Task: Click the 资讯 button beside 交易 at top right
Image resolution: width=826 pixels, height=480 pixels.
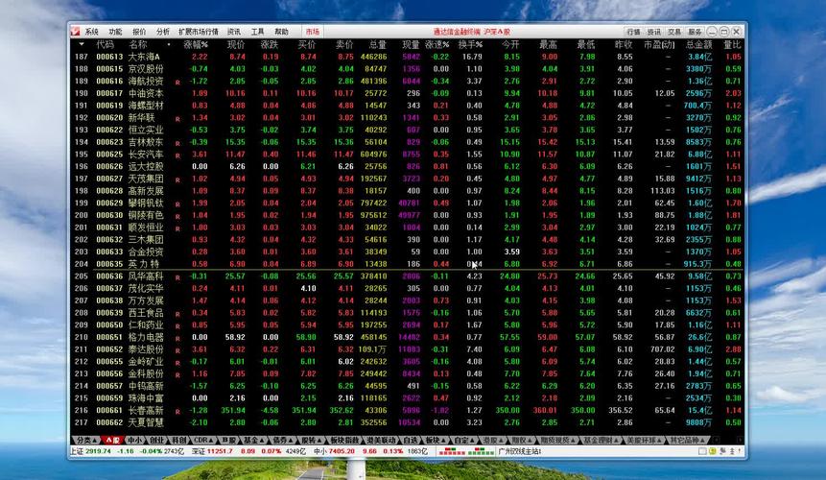Action: click(653, 32)
